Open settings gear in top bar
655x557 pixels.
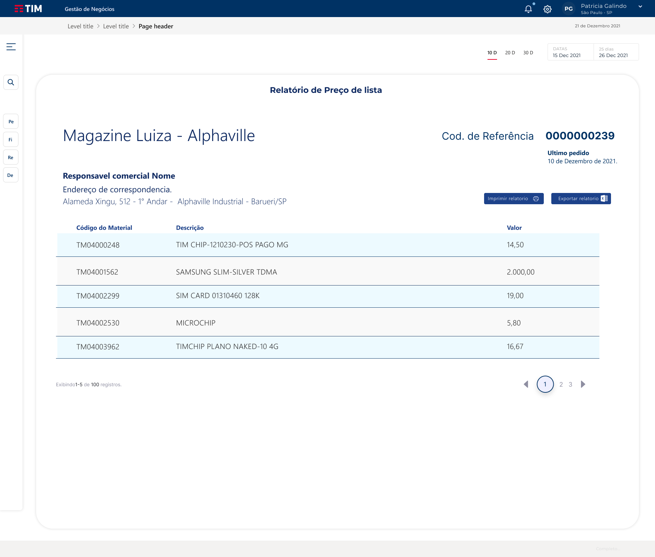[x=548, y=9]
